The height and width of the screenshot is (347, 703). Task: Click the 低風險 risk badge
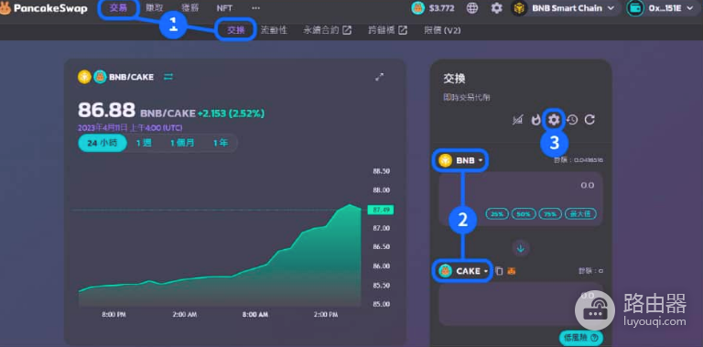(580, 338)
